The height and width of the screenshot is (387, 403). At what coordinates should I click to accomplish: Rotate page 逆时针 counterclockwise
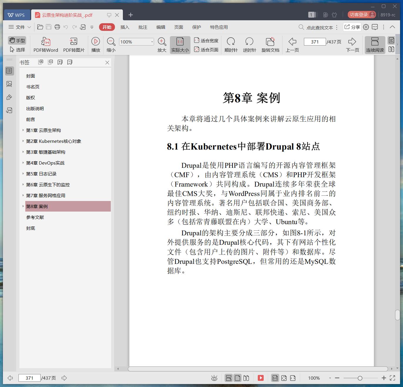pyautogui.click(x=249, y=45)
